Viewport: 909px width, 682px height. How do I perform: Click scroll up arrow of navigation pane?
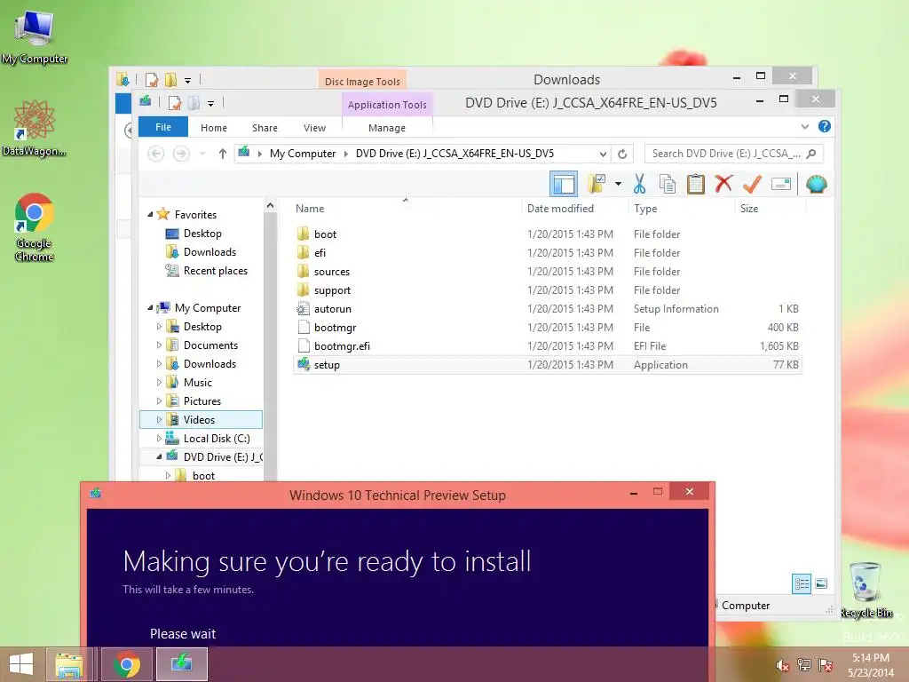pyautogui.click(x=270, y=205)
